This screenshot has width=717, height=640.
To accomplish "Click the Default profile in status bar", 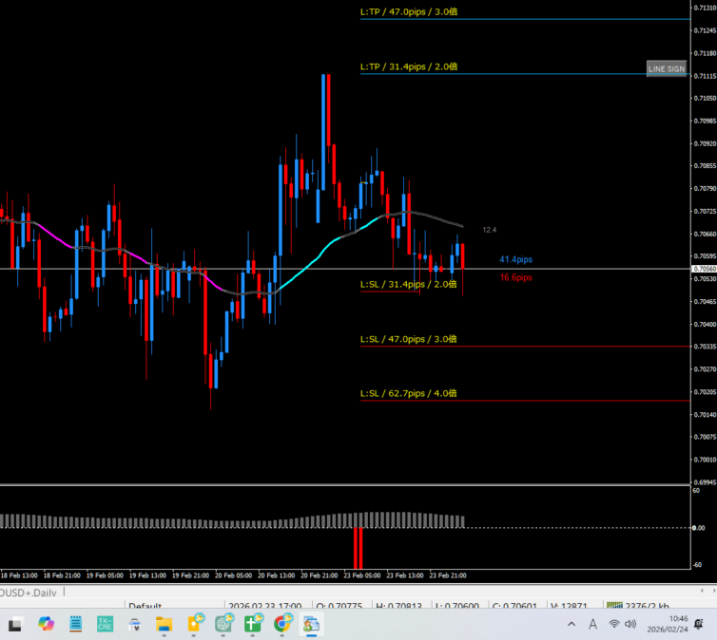I will click(145, 606).
